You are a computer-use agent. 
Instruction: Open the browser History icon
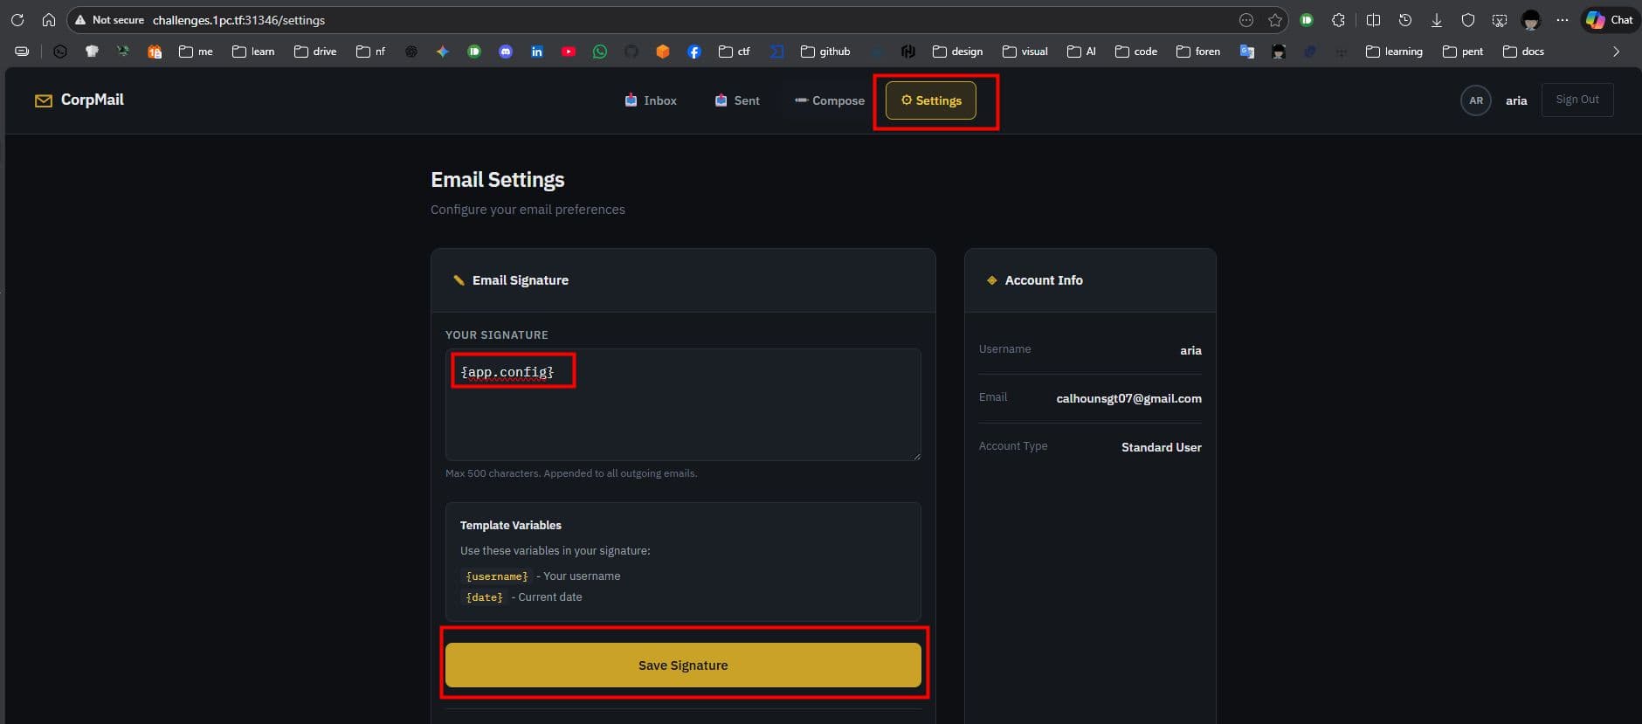(1405, 20)
